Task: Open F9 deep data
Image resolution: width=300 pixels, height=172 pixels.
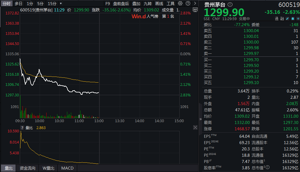Action: point(108,3)
